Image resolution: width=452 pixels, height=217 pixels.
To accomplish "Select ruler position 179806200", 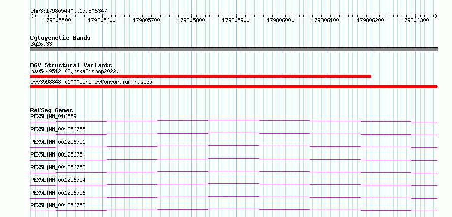I will [x=371, y=21].
